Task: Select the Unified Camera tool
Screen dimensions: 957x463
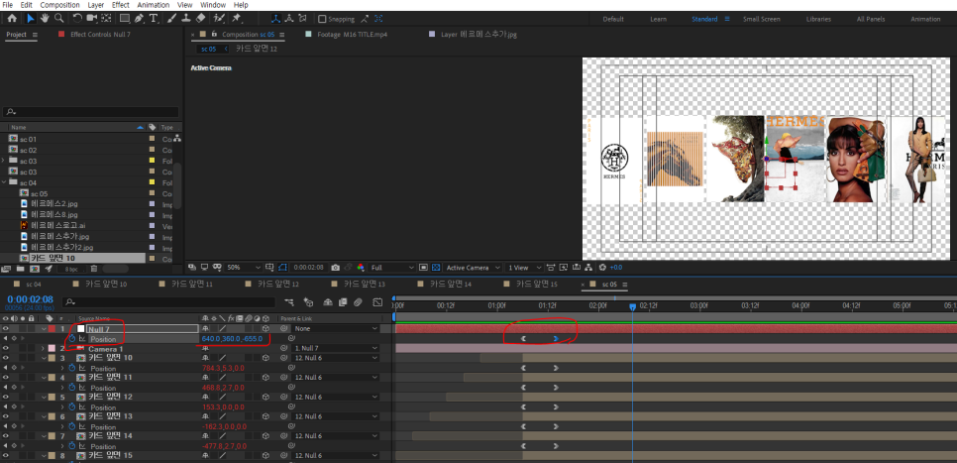Action: [x=92, y=18]
